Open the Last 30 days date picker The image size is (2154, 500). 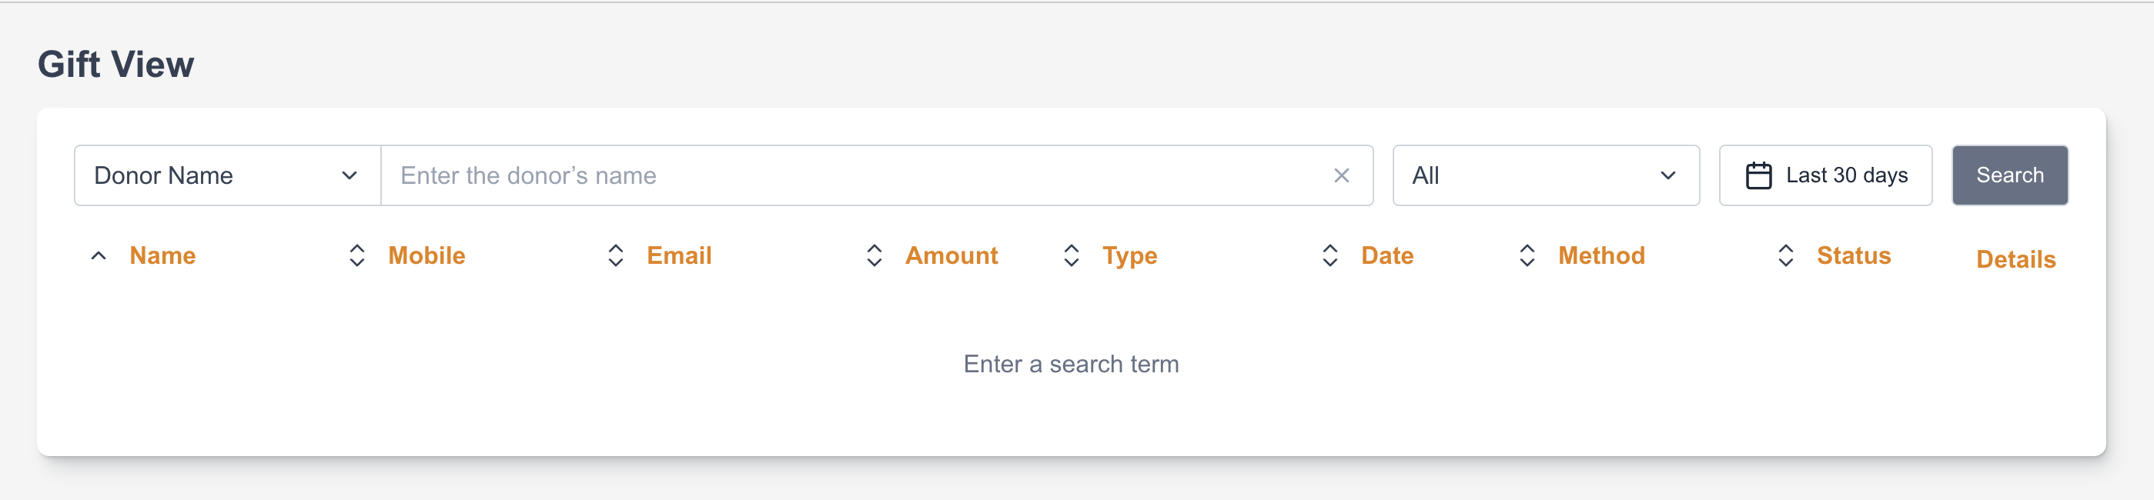pos(1846,175)
